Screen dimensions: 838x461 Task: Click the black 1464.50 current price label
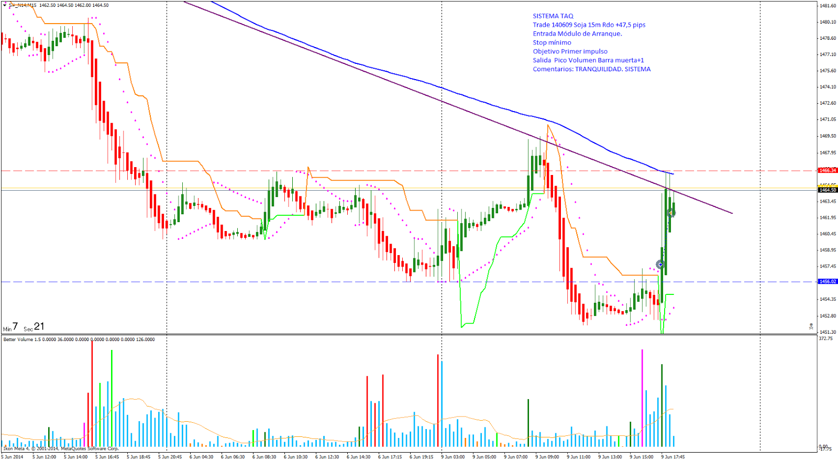[828, 190]
